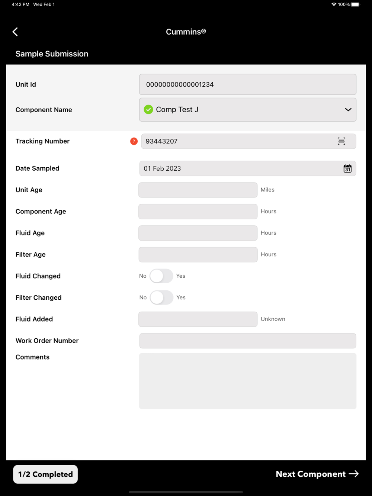Tap the Unit Id label
The height and width of the screenshot is (496, 372).
coord(26,84)
